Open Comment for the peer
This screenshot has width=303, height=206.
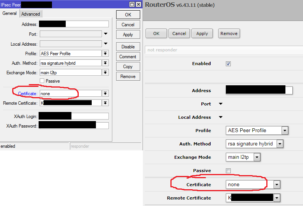[x=128, y=57]
